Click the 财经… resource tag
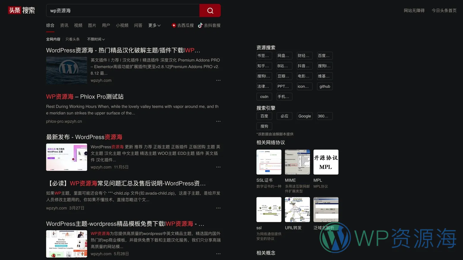463x260 pixels. 305,56
